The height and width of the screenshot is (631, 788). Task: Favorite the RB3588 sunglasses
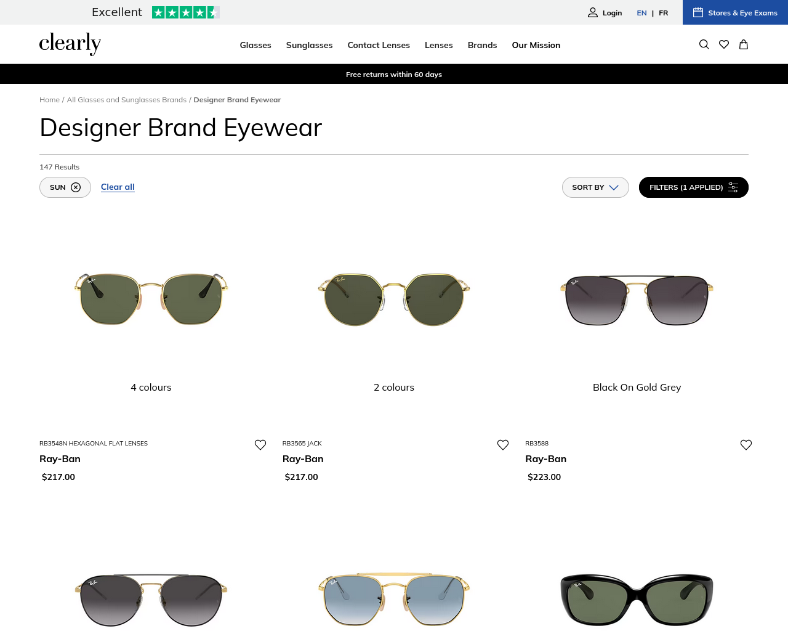click(746, 444)
